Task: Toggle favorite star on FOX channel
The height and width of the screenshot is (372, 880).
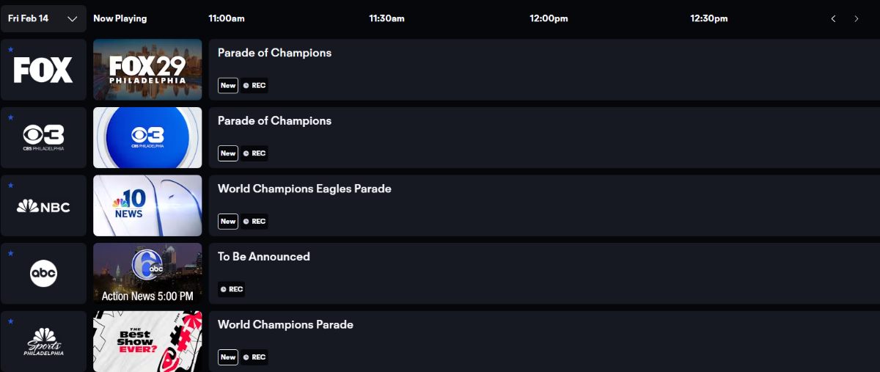Action: [x=10, y=50]
